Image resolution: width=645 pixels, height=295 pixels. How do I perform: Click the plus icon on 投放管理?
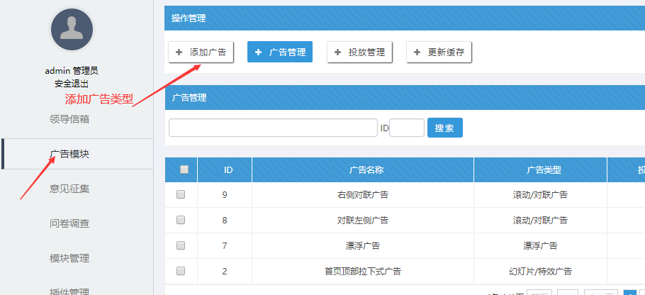pyautogui.click(x=337, y=52)
